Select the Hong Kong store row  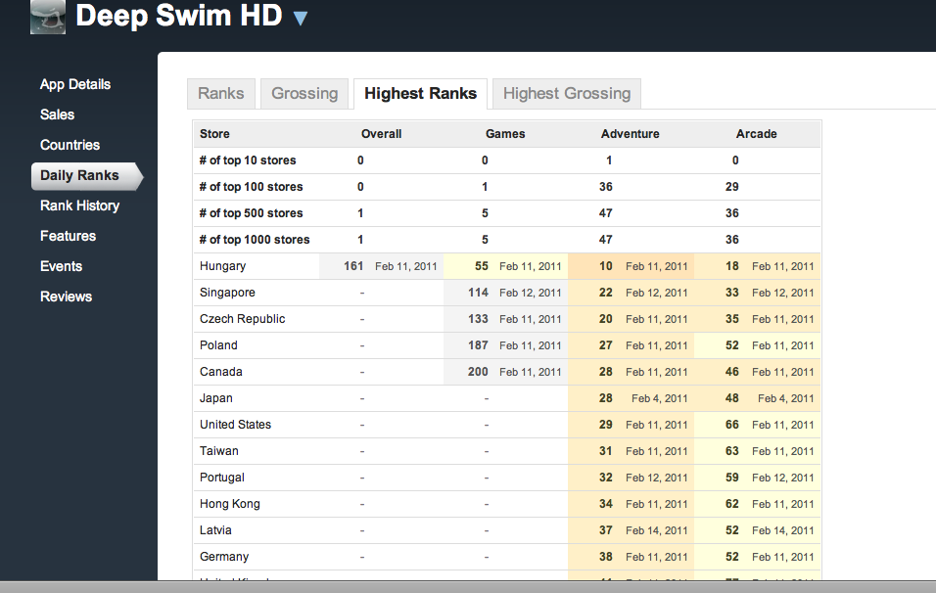coord(506,504)
